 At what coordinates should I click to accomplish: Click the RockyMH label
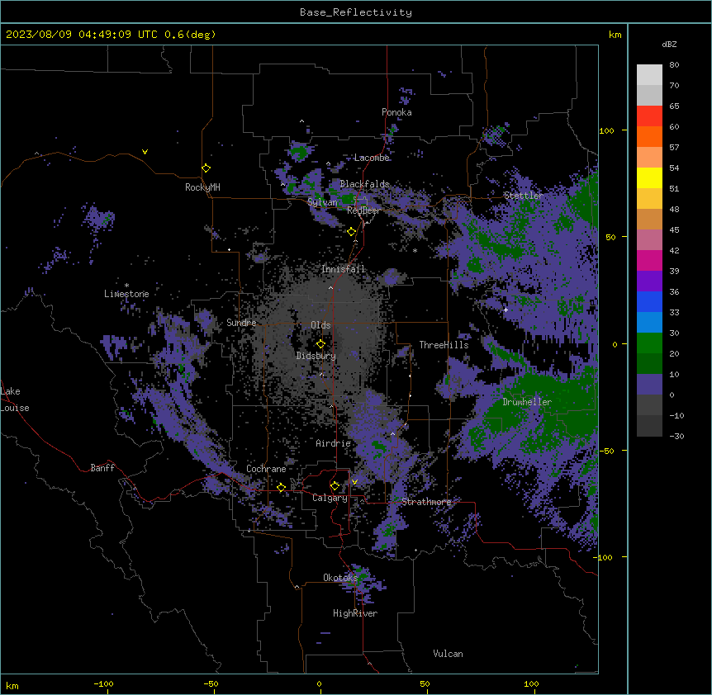pos(202,187)
